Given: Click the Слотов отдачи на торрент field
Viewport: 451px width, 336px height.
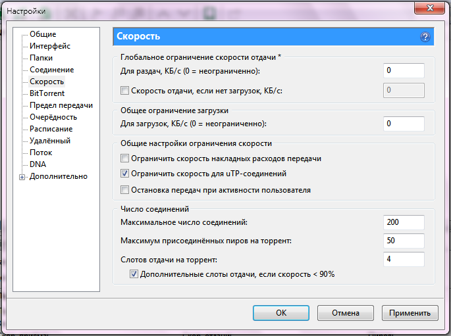Looking at the screenshot, I should (x=404, y=259).
